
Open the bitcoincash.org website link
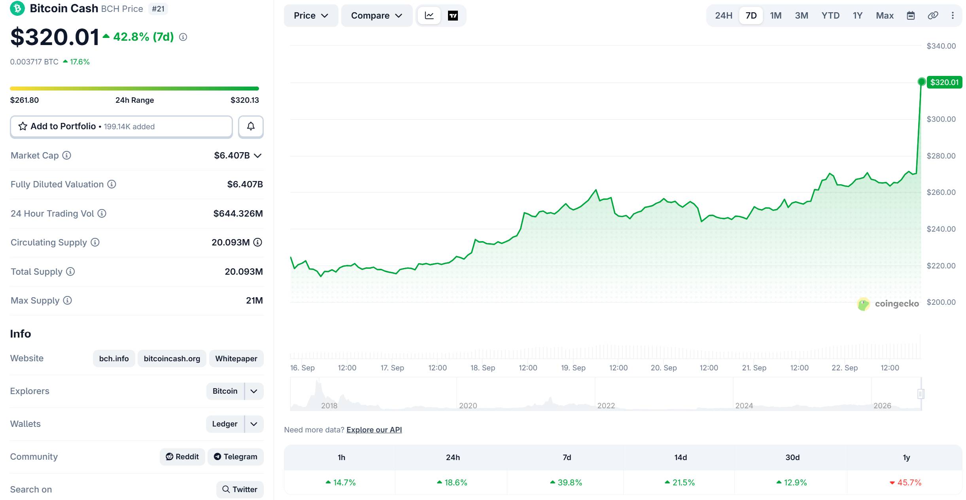172,358
